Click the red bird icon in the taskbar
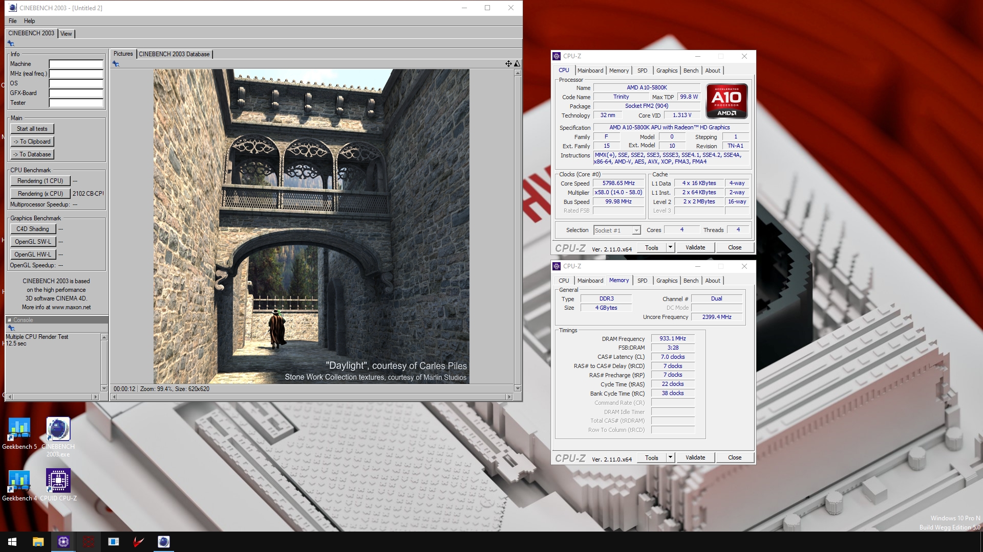 pyautogui.click(x=139, y=542)
